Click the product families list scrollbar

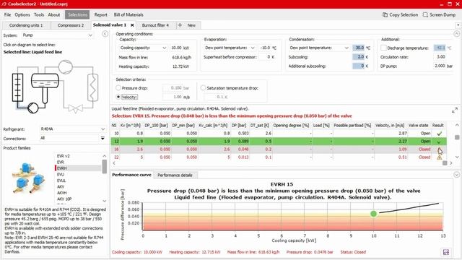tap(104, 167)
